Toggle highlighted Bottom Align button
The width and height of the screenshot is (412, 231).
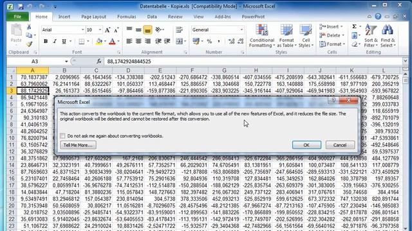pyautogui.click(x=147, y=30)
